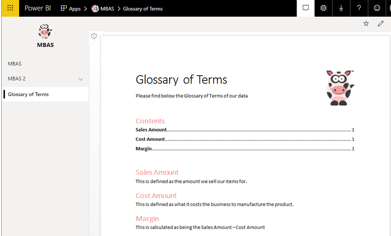Expand the MBAS 2 chevron
Viewport: 391px width, 236px height.
point(80,80)
